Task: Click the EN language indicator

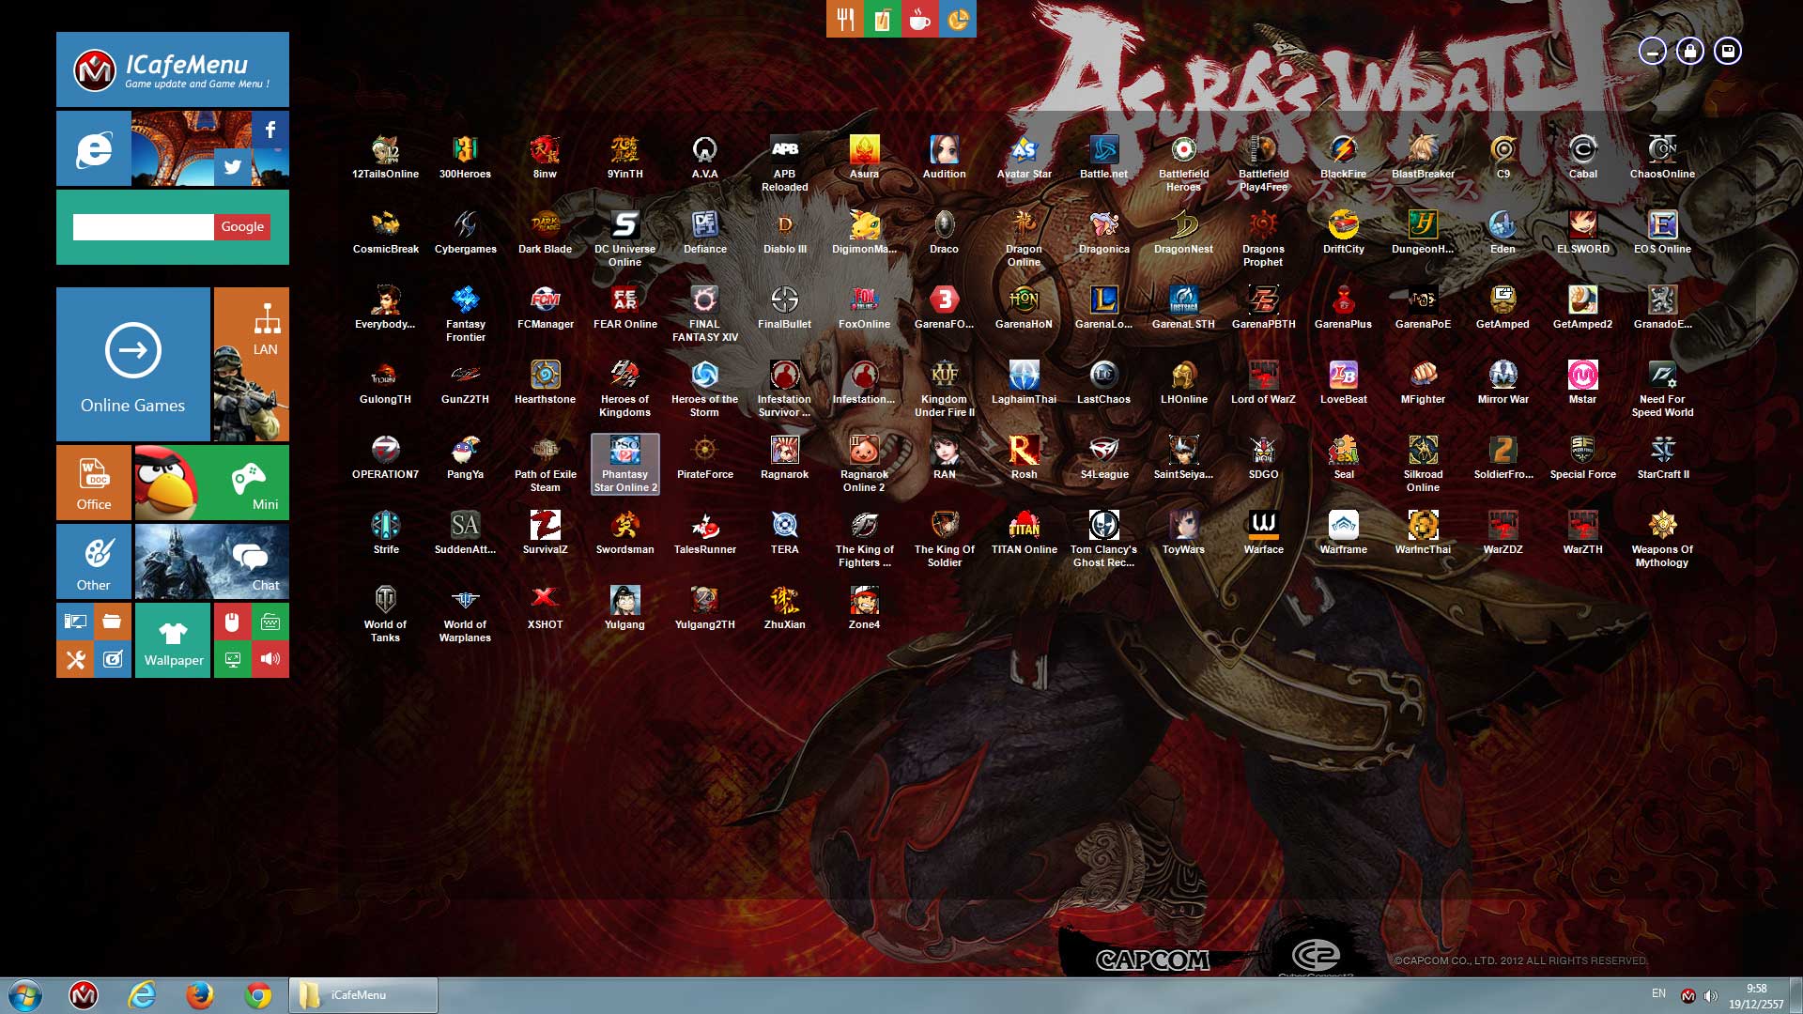Action: (1658, 993)
